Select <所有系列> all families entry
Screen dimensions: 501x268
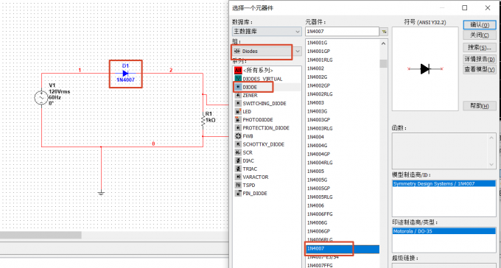[258, 70]
